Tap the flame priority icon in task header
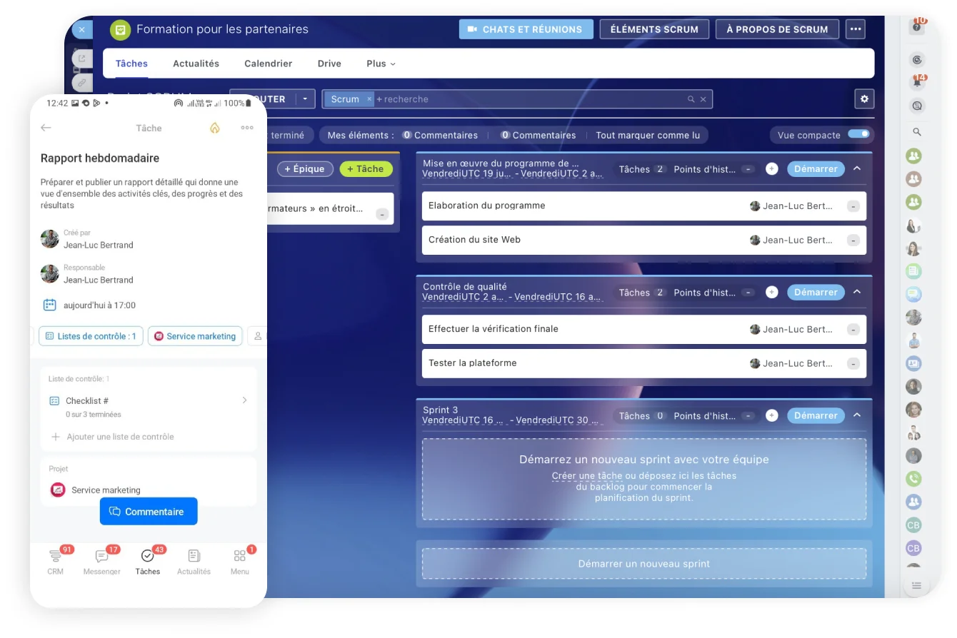Screen dimensions: 957x638 [214, 128]
